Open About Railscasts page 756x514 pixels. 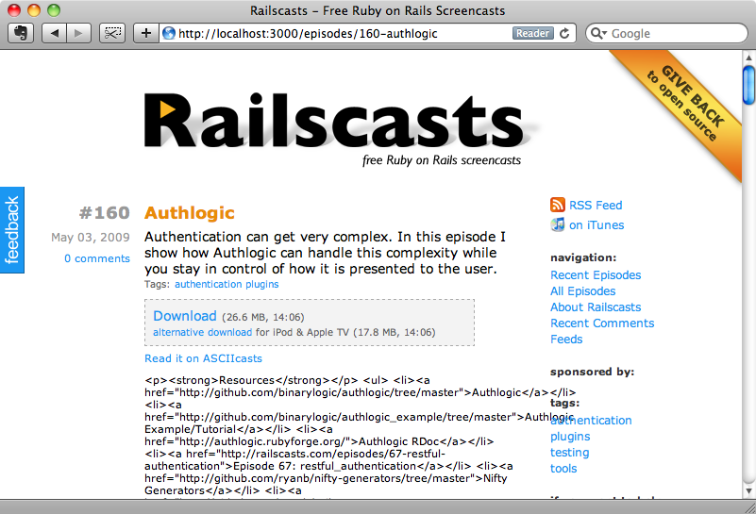(596, 307)
